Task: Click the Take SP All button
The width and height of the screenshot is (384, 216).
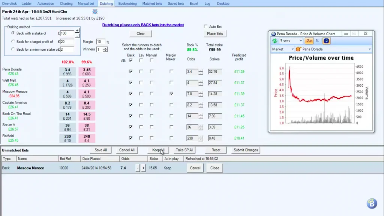Action: pyautogui.click(x=184, y=150)
